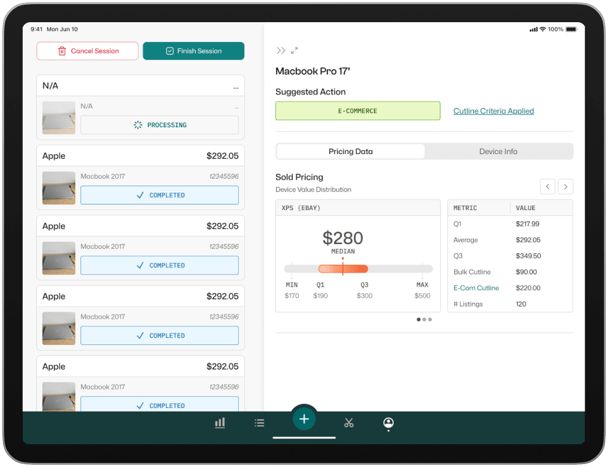Click the MAX $500 label
The height and width of the screenshot is (467, 608).
422,290
